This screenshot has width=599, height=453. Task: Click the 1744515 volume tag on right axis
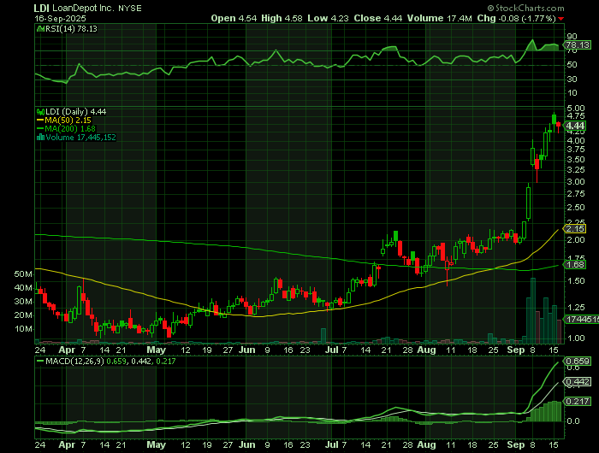582,319
